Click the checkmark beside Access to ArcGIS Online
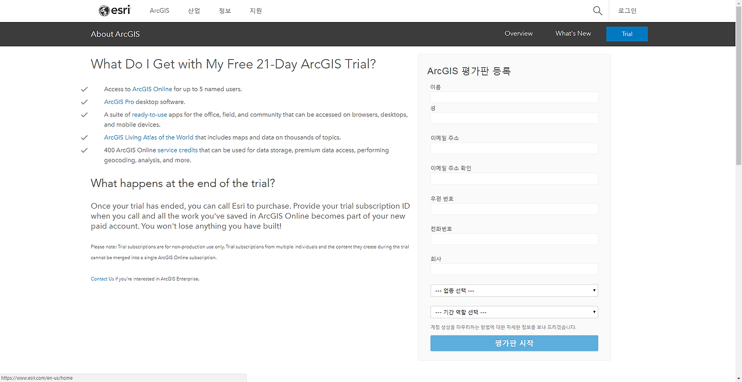This screenshot has height=382, width=742. tap(84, 89)
